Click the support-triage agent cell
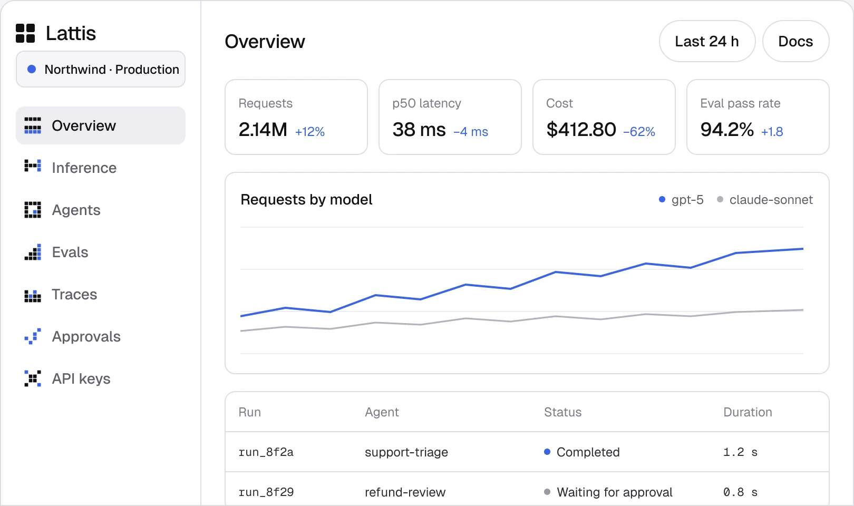Viewport: 854px width, 506px height. (x=406, y=452)
